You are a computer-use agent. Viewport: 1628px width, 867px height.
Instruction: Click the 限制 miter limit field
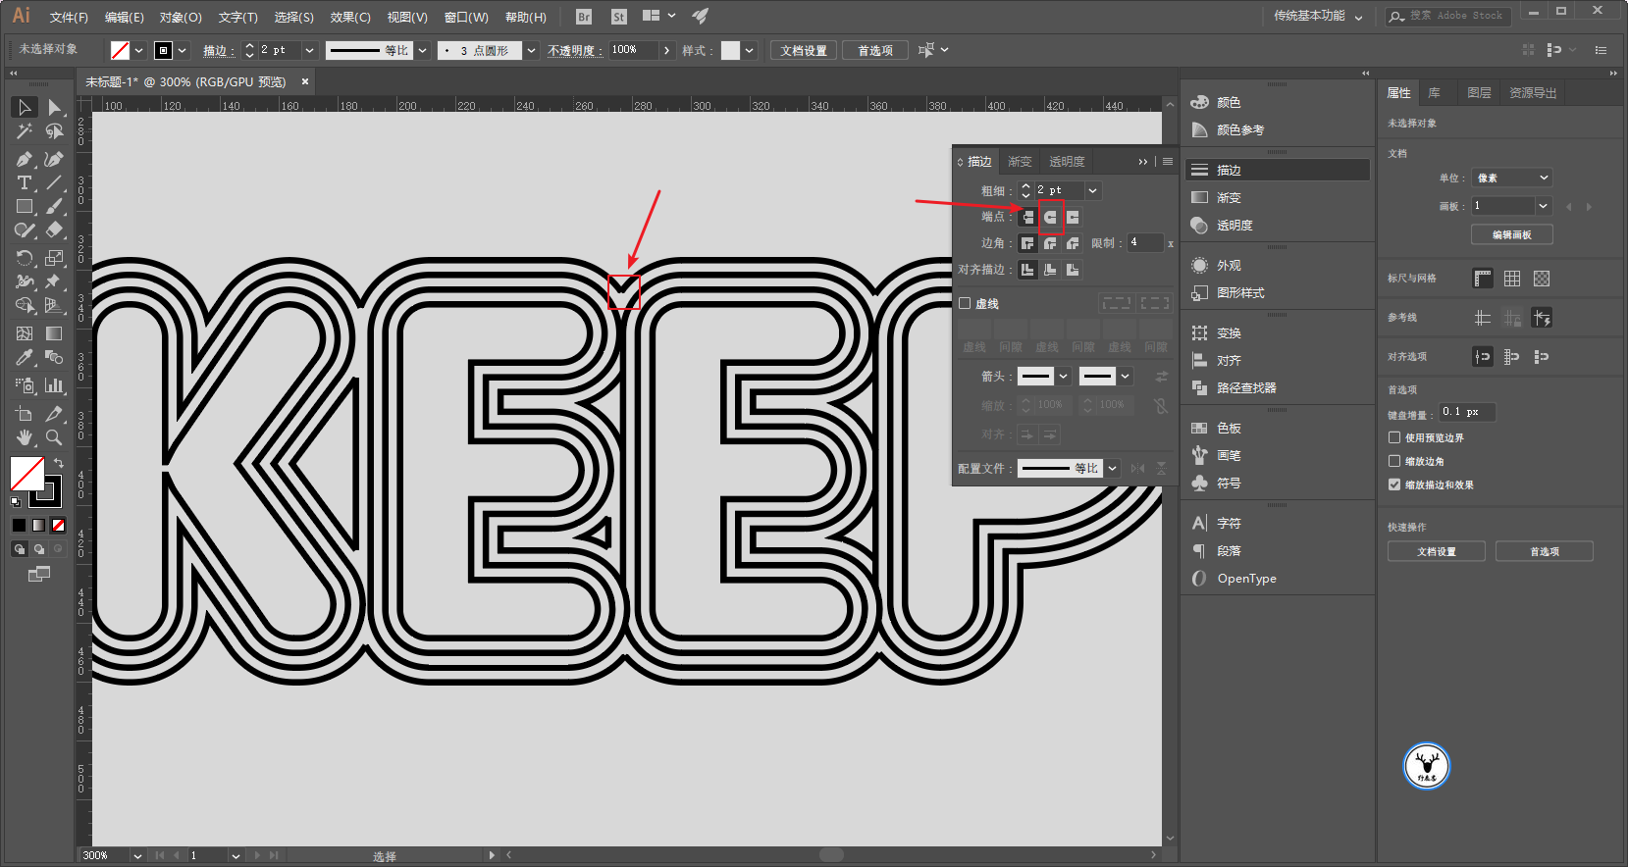click(x=1144, y=242)
